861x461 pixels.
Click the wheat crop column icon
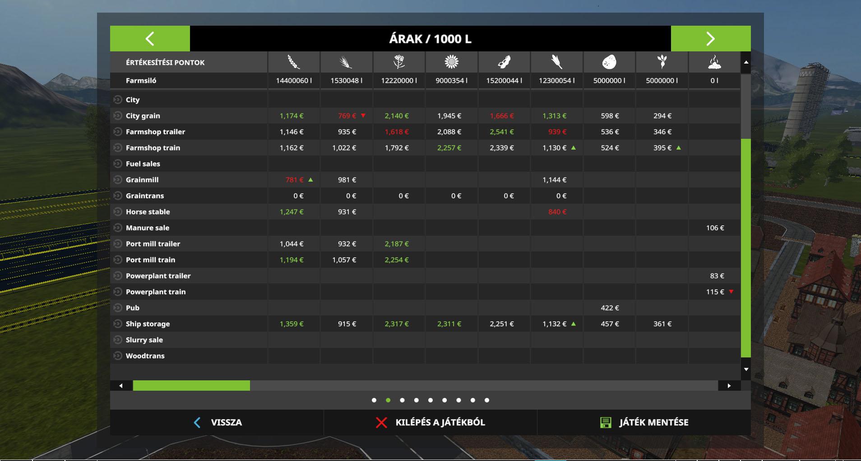coord(294,62)
